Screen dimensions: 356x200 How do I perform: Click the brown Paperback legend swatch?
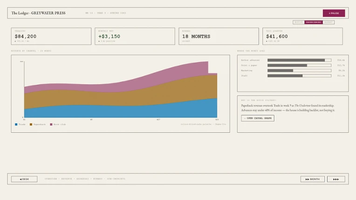(x=31, y=124)
